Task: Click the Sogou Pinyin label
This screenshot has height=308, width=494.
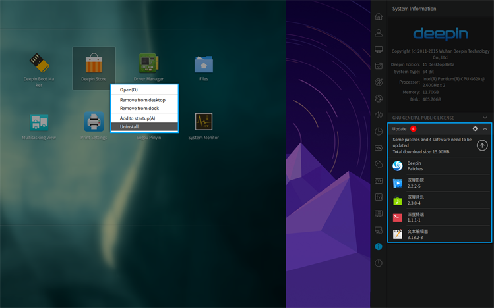Action: (x=148, y=138)
